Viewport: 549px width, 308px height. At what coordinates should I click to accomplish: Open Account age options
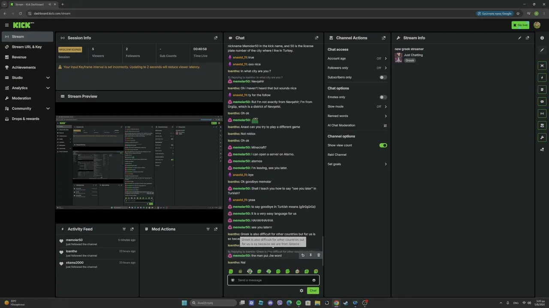coord(357,59)
